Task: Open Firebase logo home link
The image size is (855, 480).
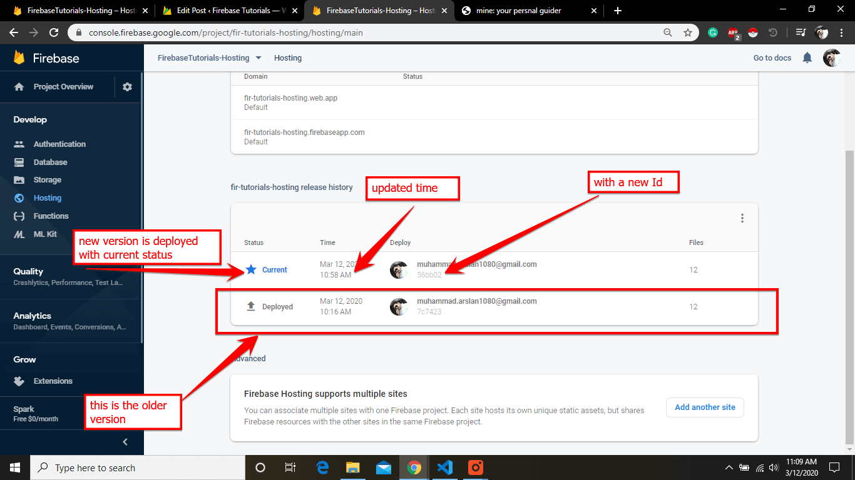Action: click(x=46, y=58)
